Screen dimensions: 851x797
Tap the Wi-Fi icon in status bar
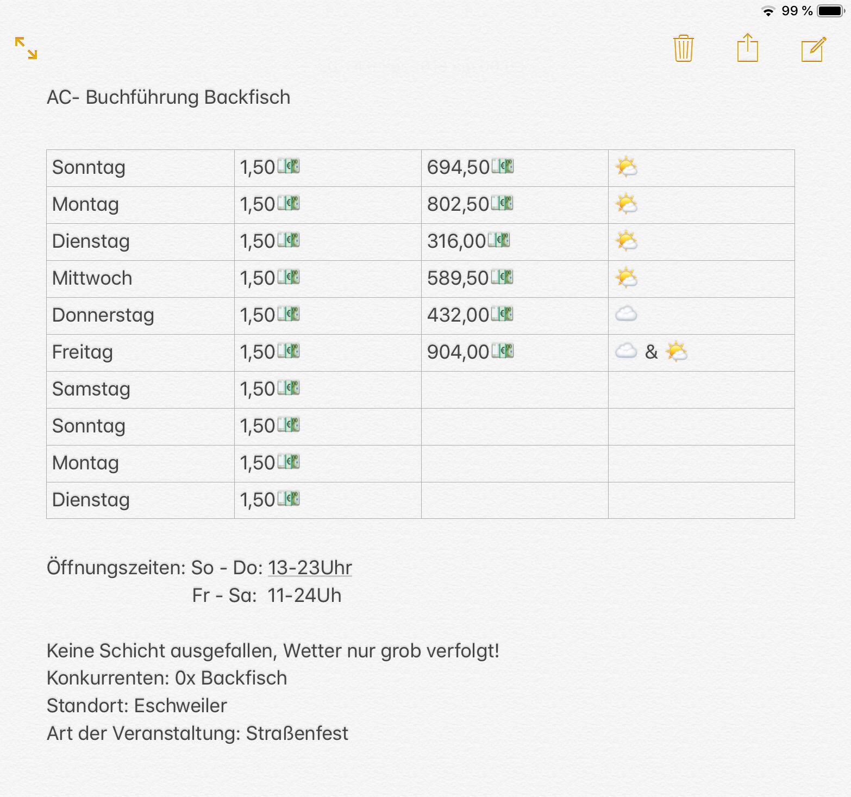768,11
